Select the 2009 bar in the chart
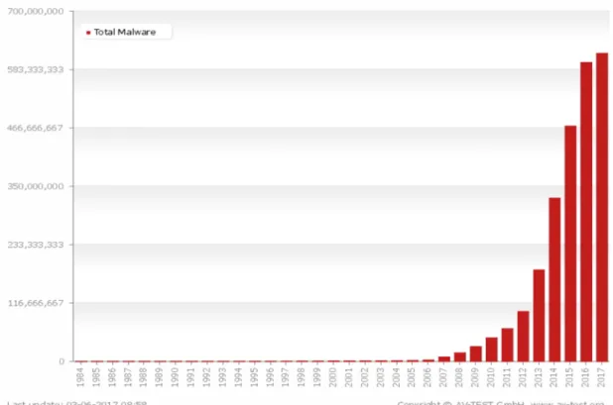Viewport: 613px width, 405px height. point(476,354)
